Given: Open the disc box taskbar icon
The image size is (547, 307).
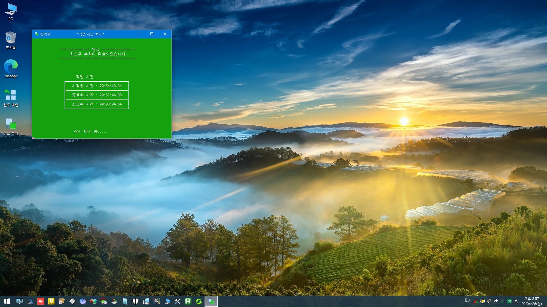Looking at the screenshot, I should (x=62, y=301).
